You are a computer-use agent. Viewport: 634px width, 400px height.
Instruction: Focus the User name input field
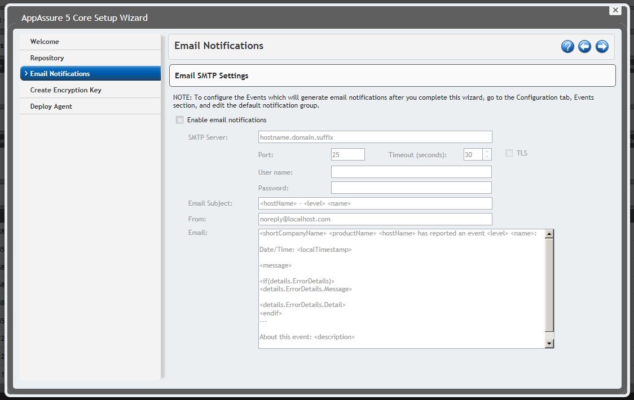pyautogui.click(x=411, y=172)
